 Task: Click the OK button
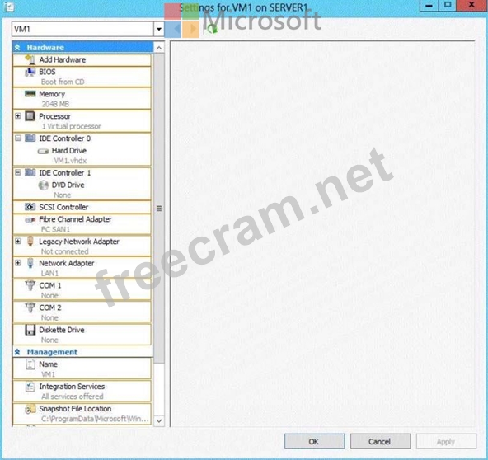314,441
